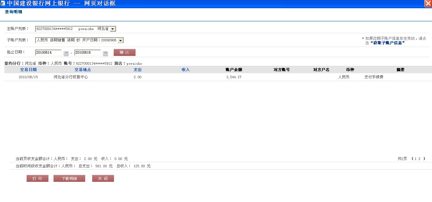
Task: Click the end date field showing 20100616
Action: coord(87,53)
